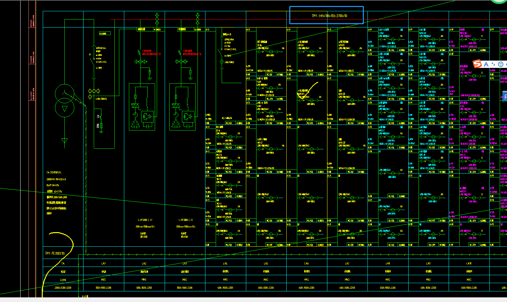This screenshot has height=302, width=507.
Task: Select the MNS type cell under LA4
Action: pyautogui.click(x=225, y=280)
